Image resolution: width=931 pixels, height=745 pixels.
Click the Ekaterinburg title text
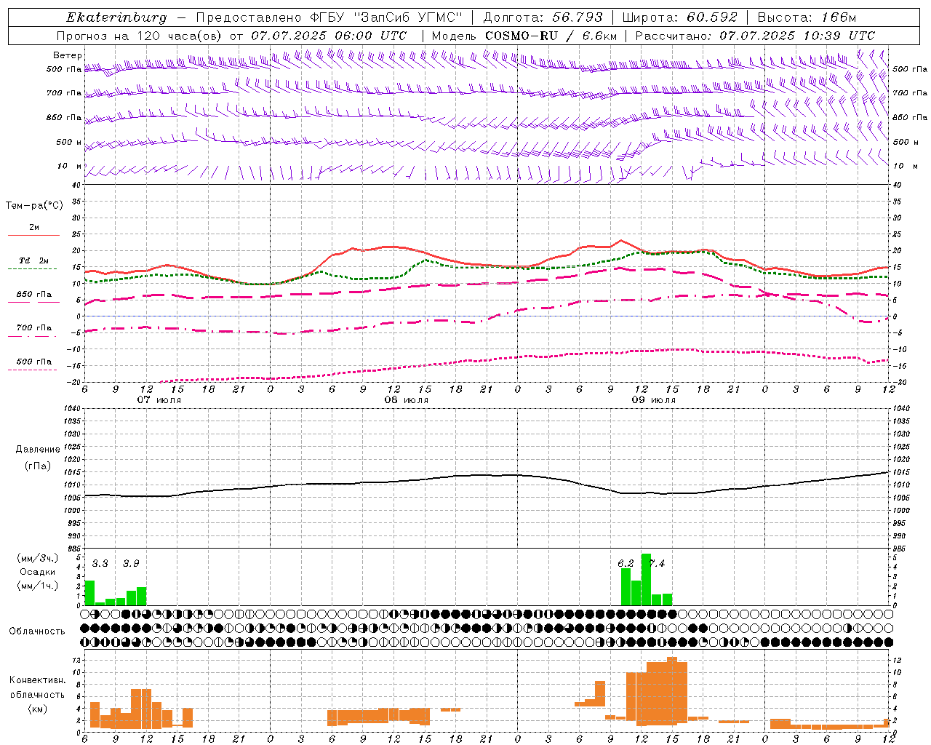[116, 17]
